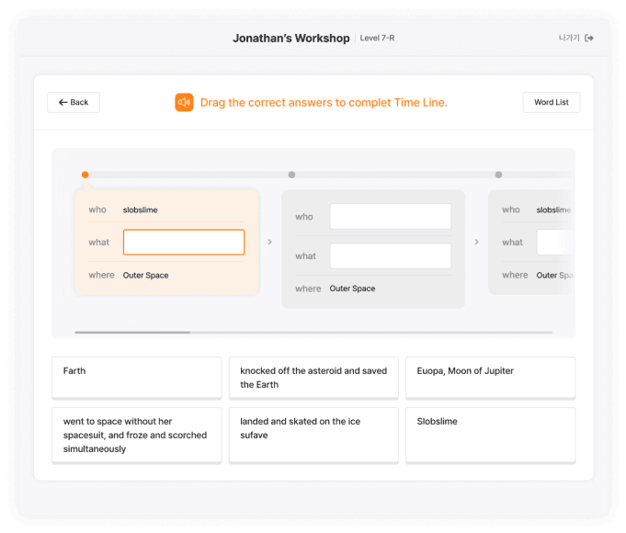Image resolution: width=626 pixels, height=533 pixels.
Task: Select the first orange timeline marker
Action: tap(85, 175)
